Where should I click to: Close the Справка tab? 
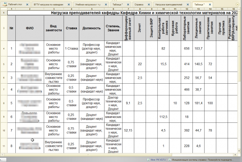(149, 4)
